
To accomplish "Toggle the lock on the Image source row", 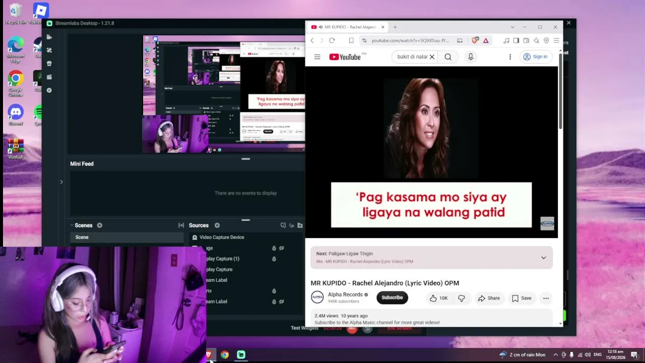I will point(274,248).
